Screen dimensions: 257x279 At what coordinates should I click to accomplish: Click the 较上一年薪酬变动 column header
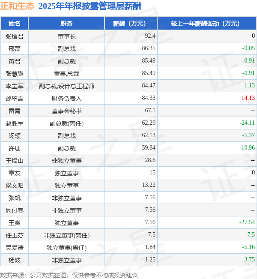tap(207, 23)
